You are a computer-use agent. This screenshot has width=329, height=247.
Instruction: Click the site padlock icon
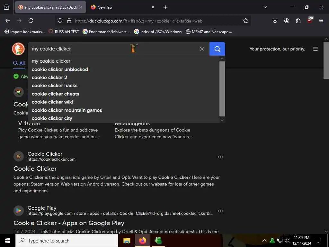tap(69, 21)
